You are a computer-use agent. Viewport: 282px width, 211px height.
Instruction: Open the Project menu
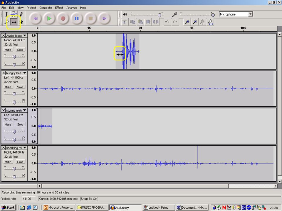(x=31, y=8)
